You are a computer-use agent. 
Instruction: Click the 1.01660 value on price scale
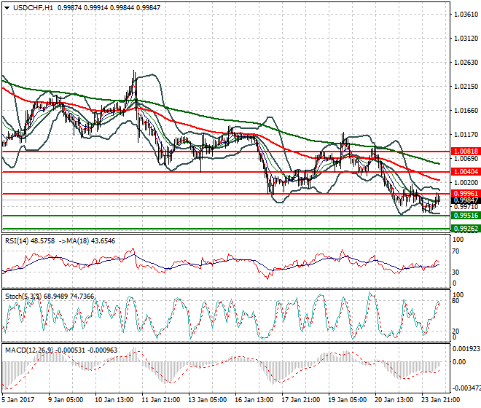pyautogui.click(x=464, y=111)
